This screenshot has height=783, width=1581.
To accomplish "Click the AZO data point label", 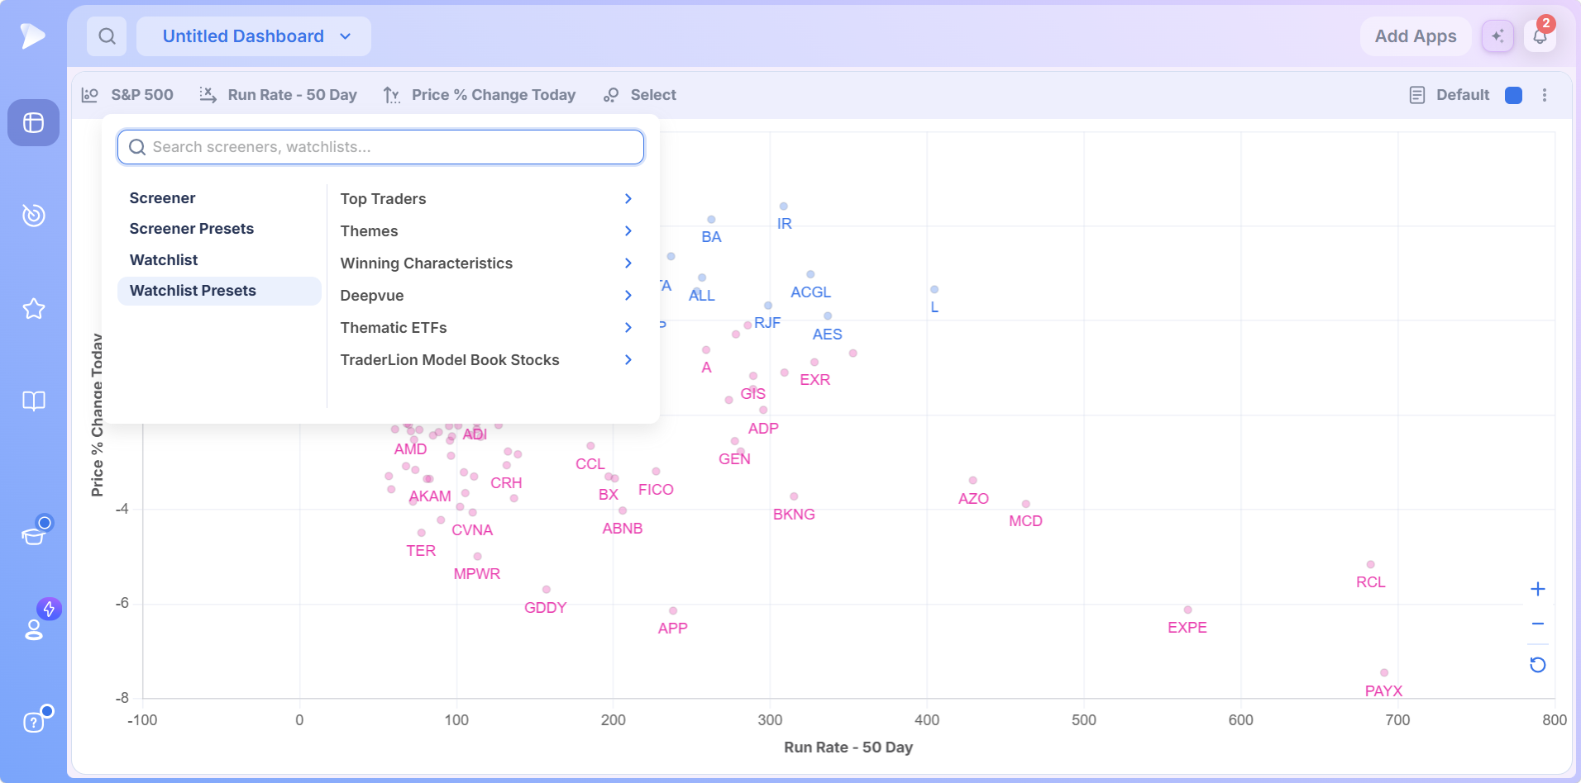I will tap(973, 499).
